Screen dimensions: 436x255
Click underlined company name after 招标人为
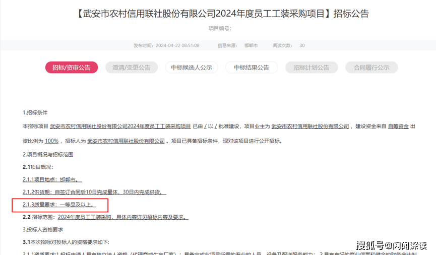coord(126,141)
